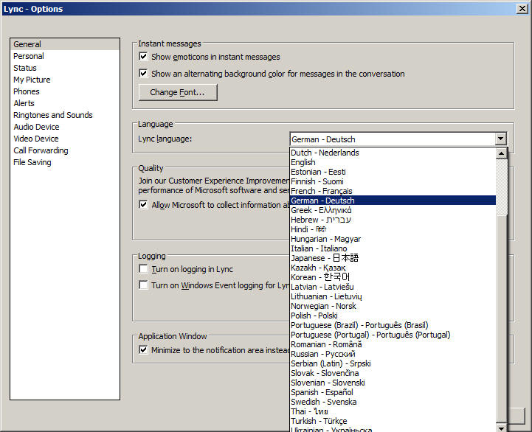Open the Phones options category

65,91
